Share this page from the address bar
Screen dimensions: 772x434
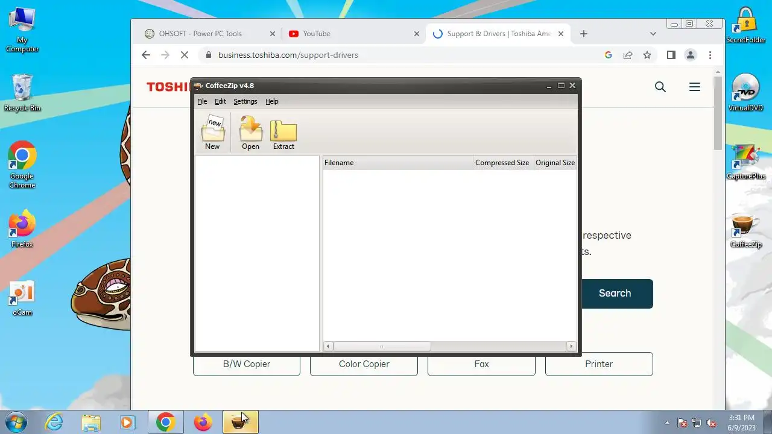point(628,55)
